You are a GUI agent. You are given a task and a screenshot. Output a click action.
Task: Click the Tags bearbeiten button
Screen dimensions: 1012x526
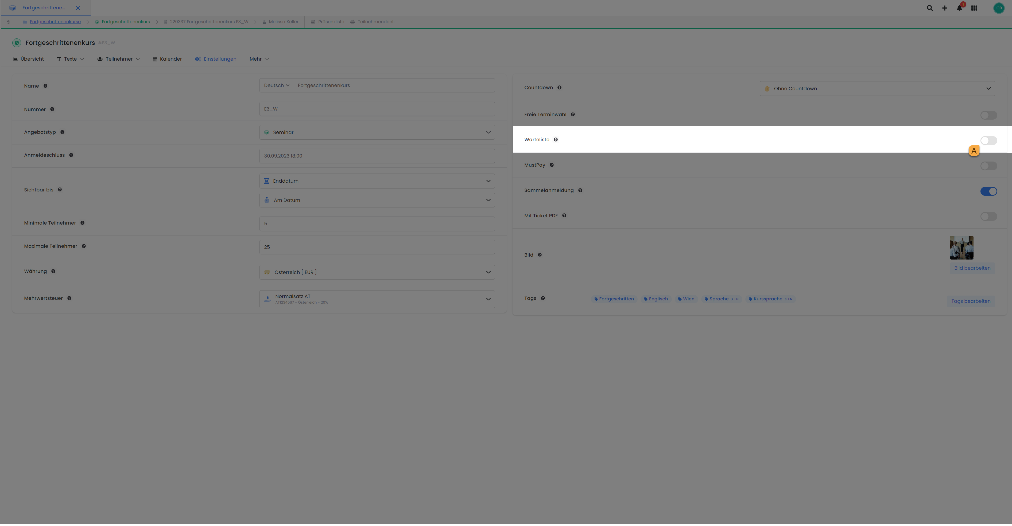tap(971, 301)
